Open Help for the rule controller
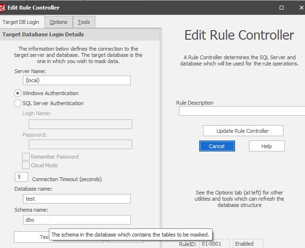Image resolution: width=305 pixels, height=248 pixels. pos(267,146)
